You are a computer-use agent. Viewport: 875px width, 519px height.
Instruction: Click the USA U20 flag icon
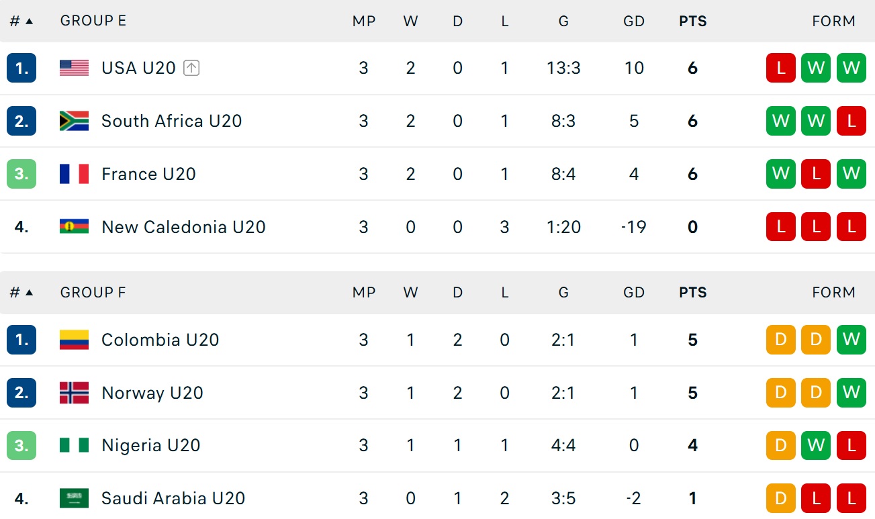click(x=74, y=68)
